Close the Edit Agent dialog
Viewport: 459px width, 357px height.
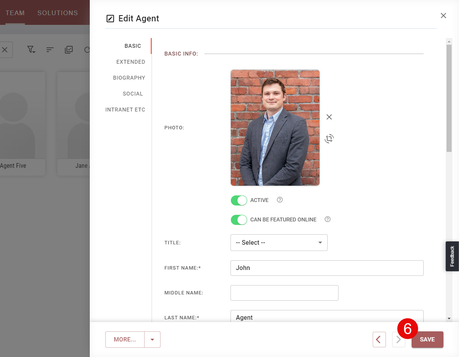[443, 16]
